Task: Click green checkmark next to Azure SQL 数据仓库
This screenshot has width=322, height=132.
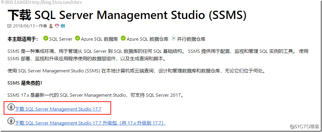Action: pyautogui.click(x=123, y=38)
